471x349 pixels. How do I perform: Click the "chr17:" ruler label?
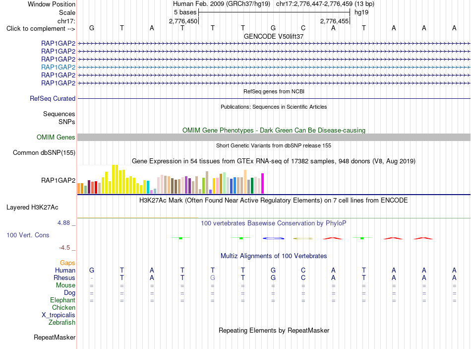coord(66,21)
